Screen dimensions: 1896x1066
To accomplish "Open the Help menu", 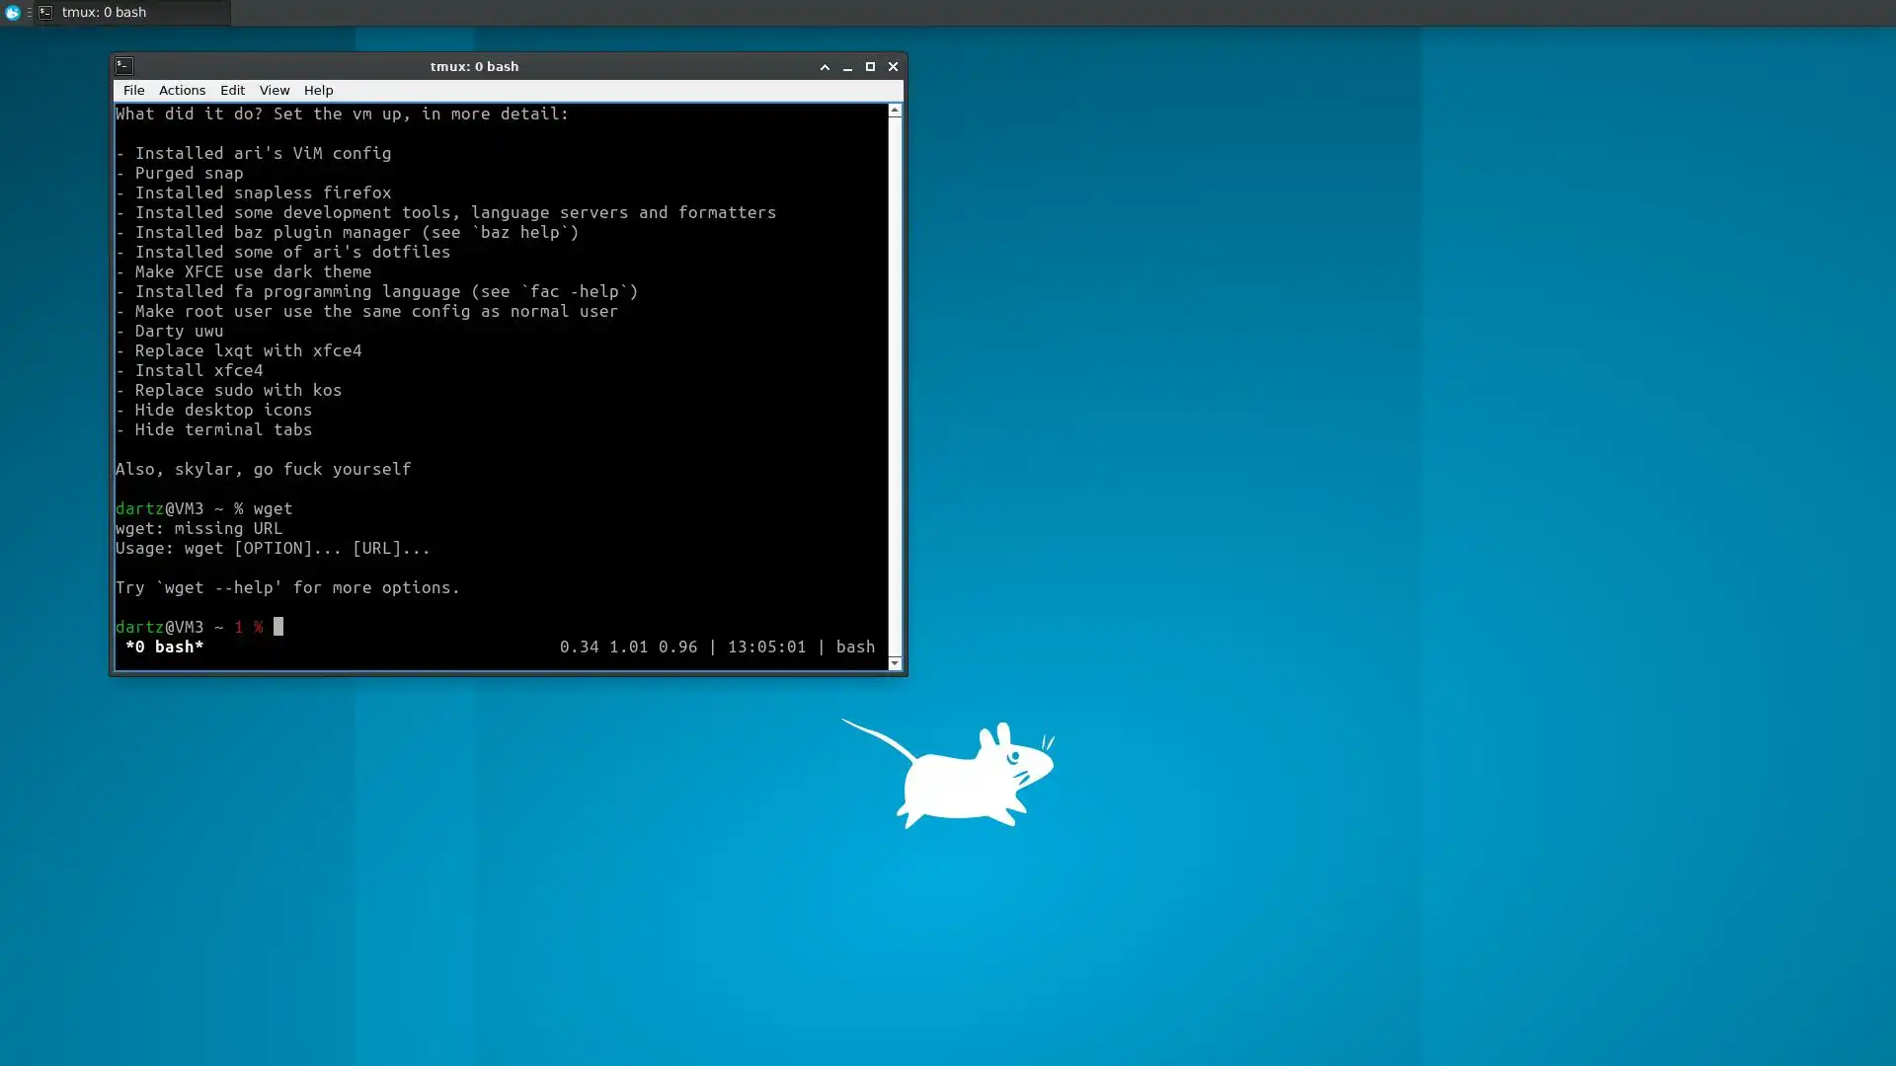I will pyautogui.click(x=318, y=90).
